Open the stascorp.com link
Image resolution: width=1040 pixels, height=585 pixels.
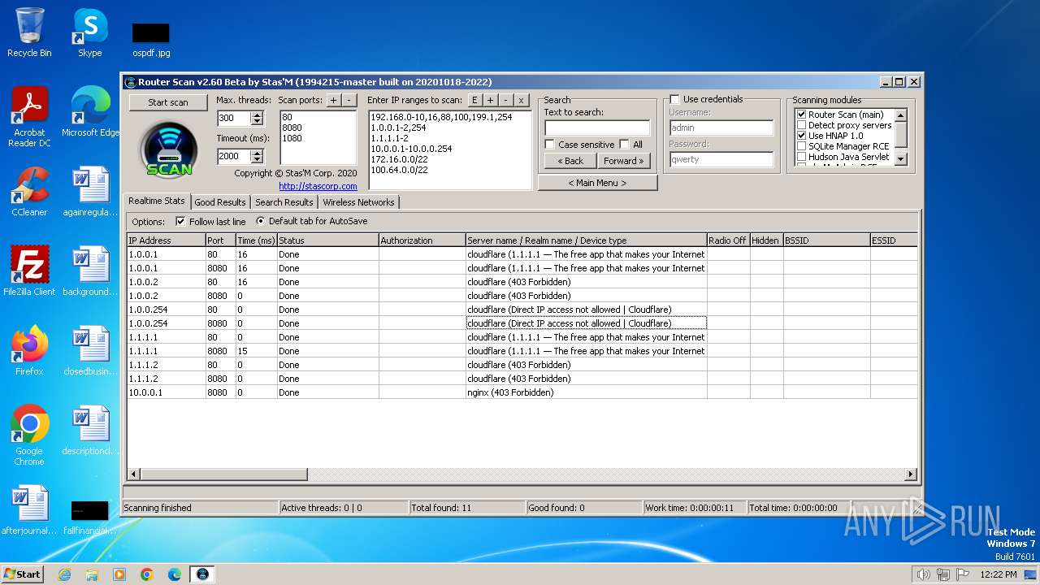[x=318, y=186]
